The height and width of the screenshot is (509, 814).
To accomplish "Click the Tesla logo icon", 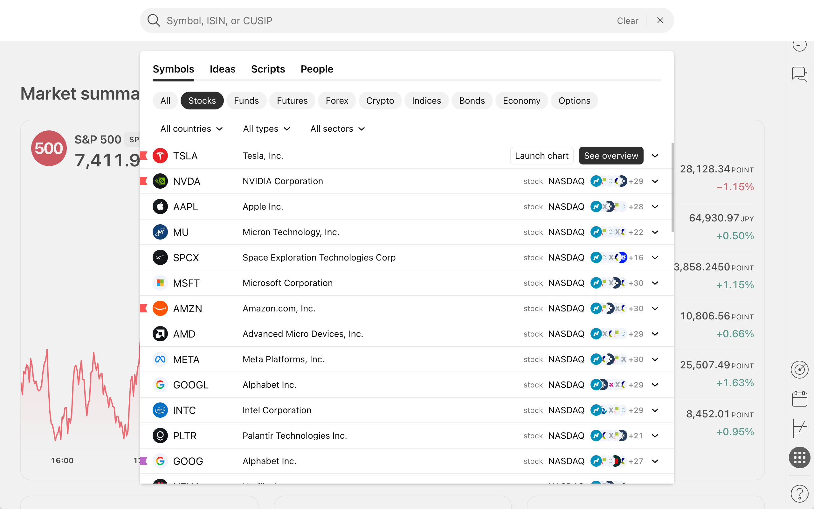I will [160, 156].
